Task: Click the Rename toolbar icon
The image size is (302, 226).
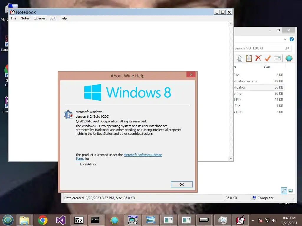Action: click(277, 58)
